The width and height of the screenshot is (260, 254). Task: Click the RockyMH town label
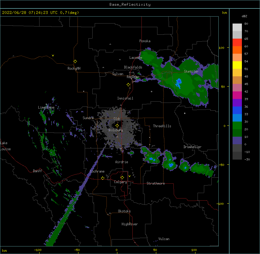tap(74, 68)
